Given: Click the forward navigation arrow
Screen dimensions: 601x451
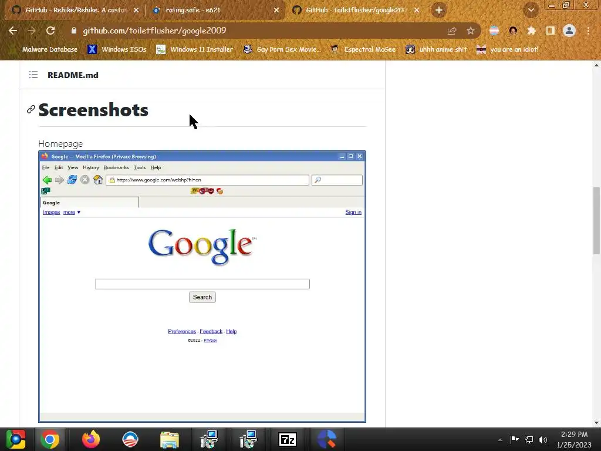Looking at the screenshot, I should (32, 31).
